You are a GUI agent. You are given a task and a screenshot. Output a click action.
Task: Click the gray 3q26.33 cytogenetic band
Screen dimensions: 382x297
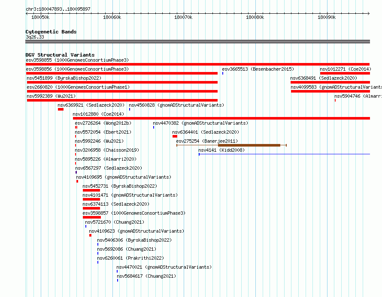point(197,42)
